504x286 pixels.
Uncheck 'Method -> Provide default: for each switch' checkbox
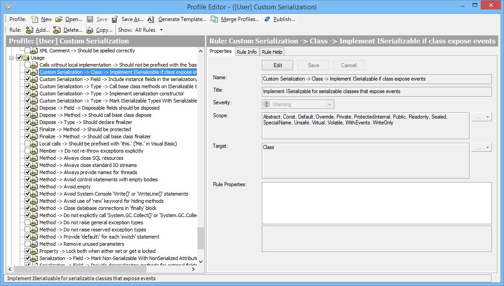pos(28,236)
